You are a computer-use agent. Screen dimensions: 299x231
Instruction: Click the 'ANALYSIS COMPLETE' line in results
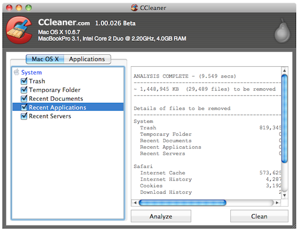[185, 76]
